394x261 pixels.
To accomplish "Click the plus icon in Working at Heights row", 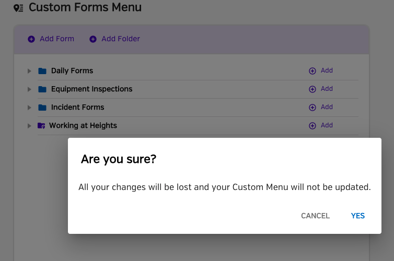I will click(x=312, y=126).
